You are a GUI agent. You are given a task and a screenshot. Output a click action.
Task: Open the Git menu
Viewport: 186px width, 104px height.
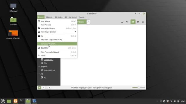[66, 17]
